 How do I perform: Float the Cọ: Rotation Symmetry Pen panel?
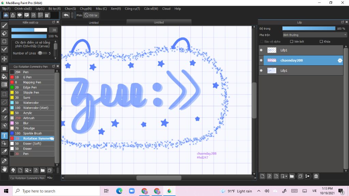pyautogui.click(x=54, y=66)
